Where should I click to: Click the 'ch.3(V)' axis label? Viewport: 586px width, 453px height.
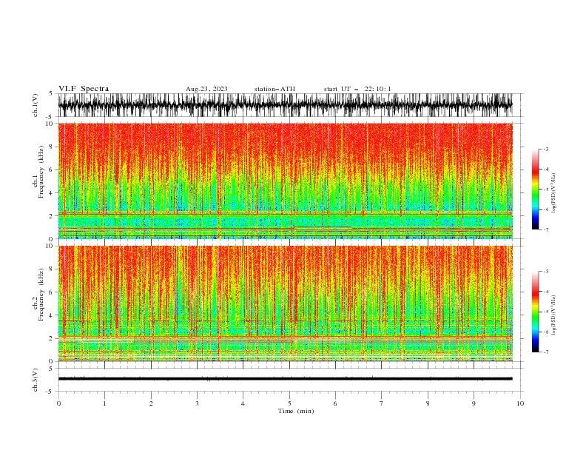click(x=36, y=380)
